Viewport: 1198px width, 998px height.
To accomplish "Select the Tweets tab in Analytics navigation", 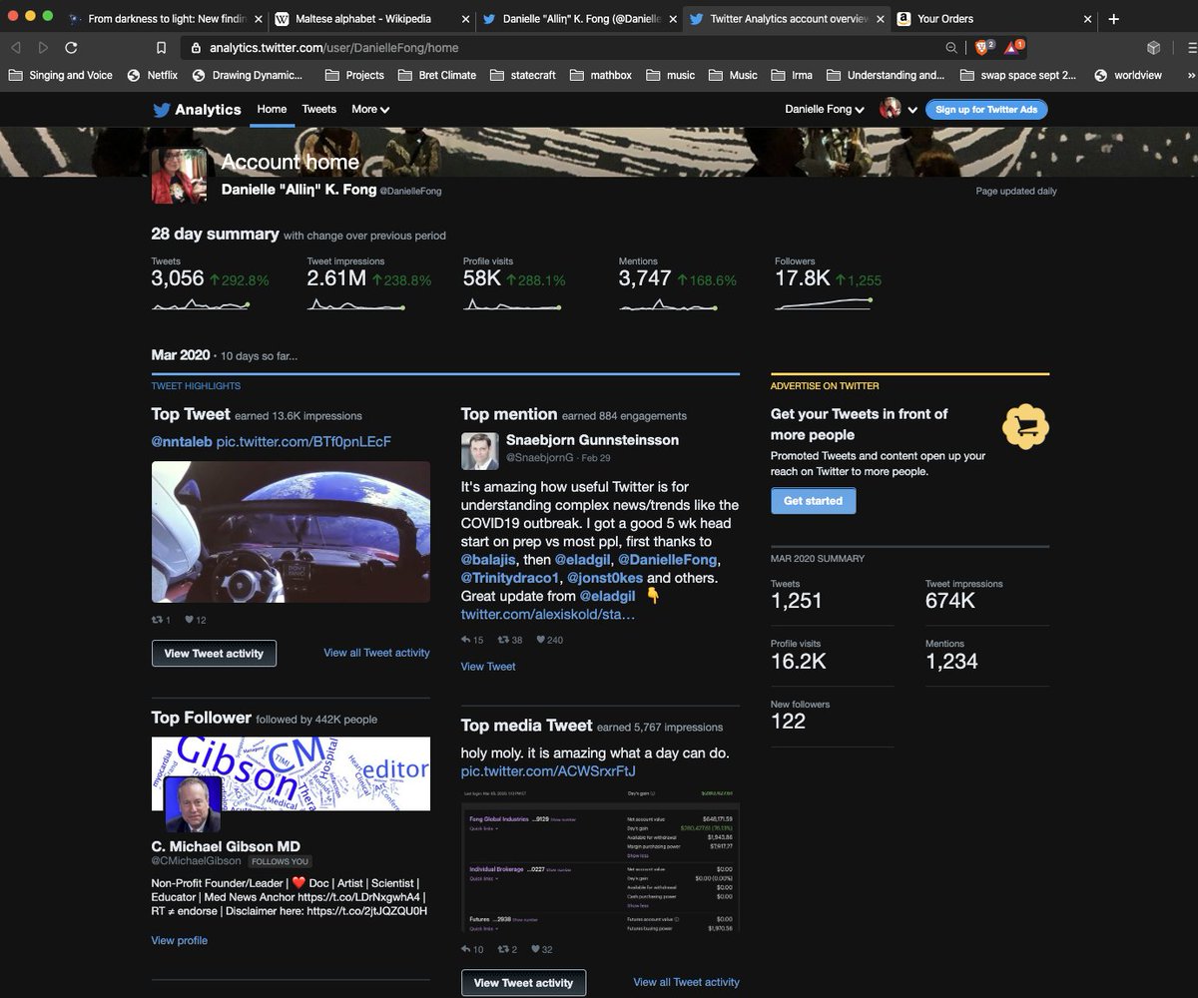I will 319,110.
